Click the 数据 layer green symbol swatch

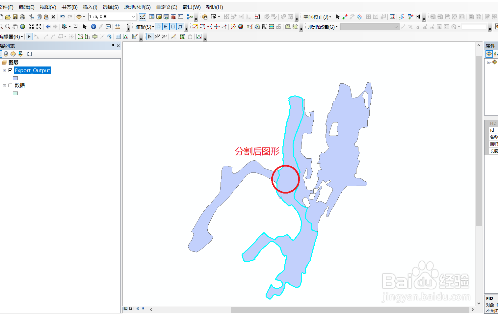15,93
